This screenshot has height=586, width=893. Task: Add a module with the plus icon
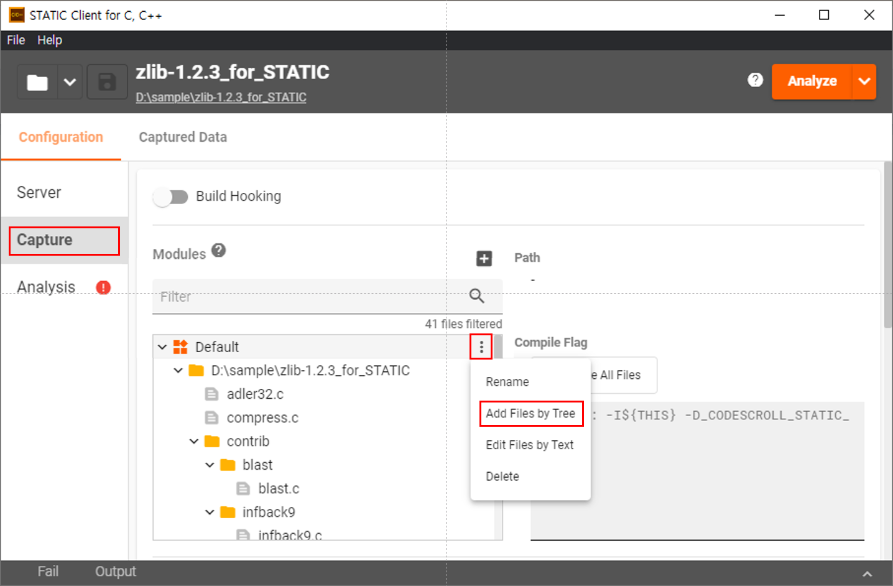coord(484,258)
